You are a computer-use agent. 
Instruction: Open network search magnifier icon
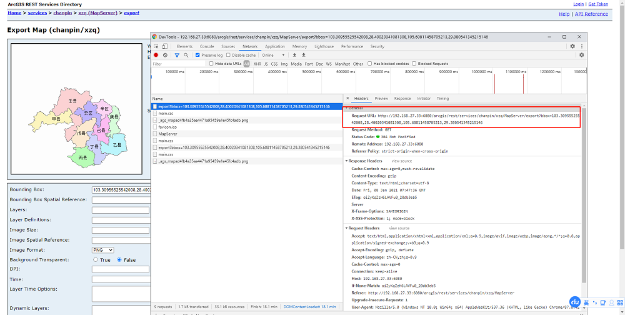186,55
